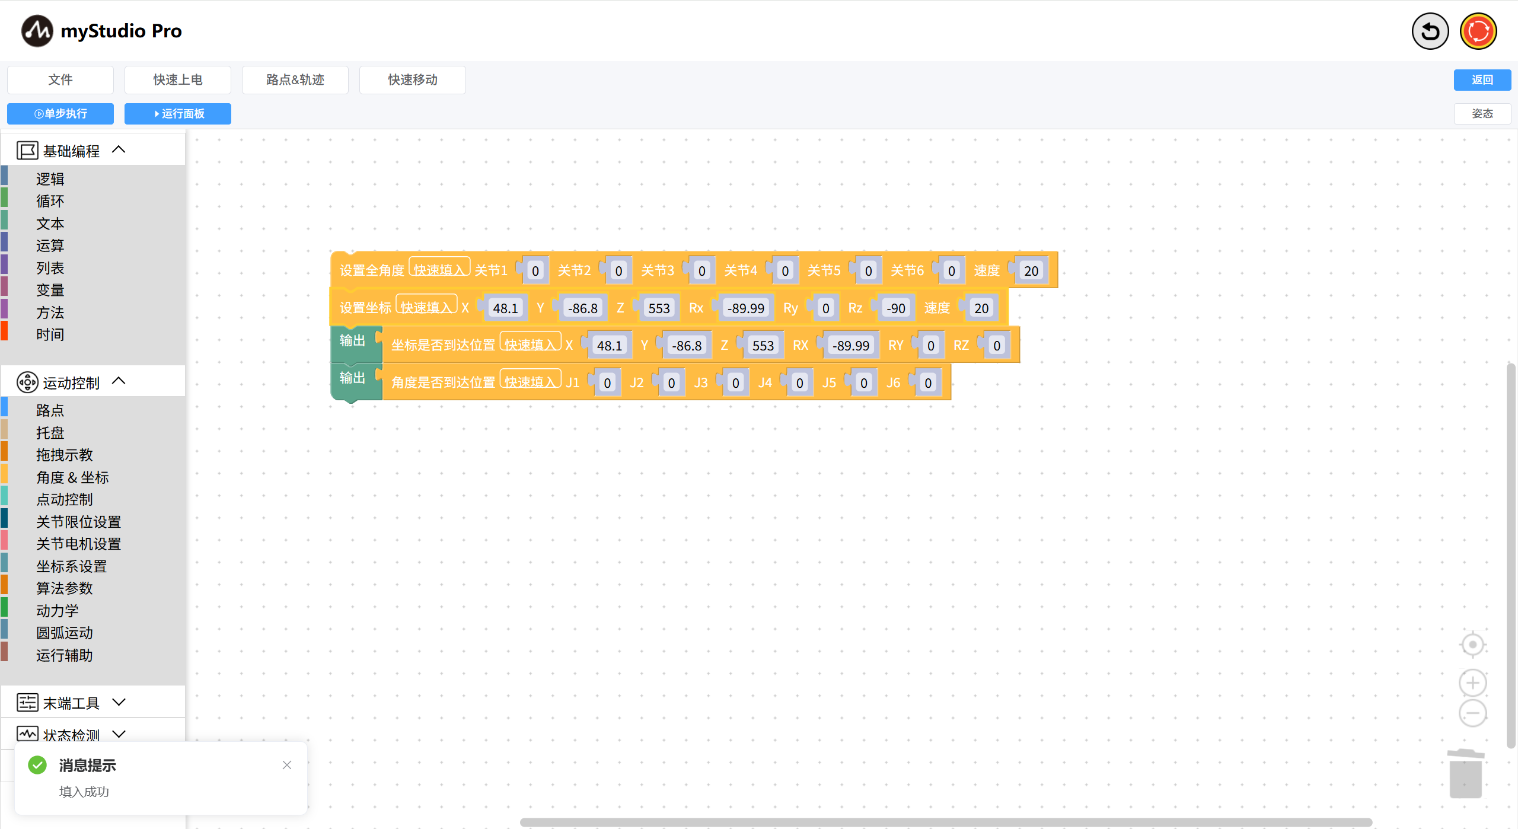Viewport: 1518px width, 829px height.
Task: Collapse the 基础编程 category
Action: pyautogui.click(x=119, y=149)
